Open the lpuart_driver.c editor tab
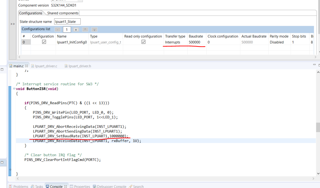320x188 pixels. coord(44,66)
